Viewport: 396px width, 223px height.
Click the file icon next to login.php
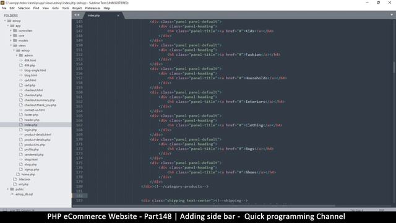(21, 129)
